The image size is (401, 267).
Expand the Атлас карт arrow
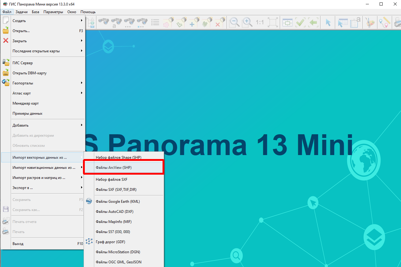click(x=81, y=93)
